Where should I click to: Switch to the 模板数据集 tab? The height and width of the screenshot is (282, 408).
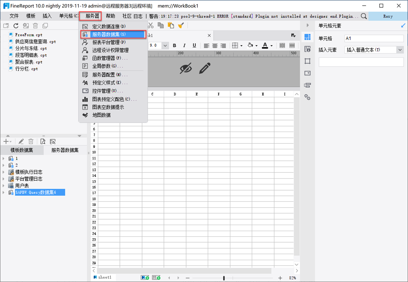tap(22, 150)
